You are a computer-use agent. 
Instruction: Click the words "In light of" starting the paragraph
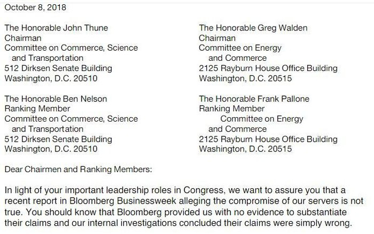pyautogui.click(x=23, y=190)
